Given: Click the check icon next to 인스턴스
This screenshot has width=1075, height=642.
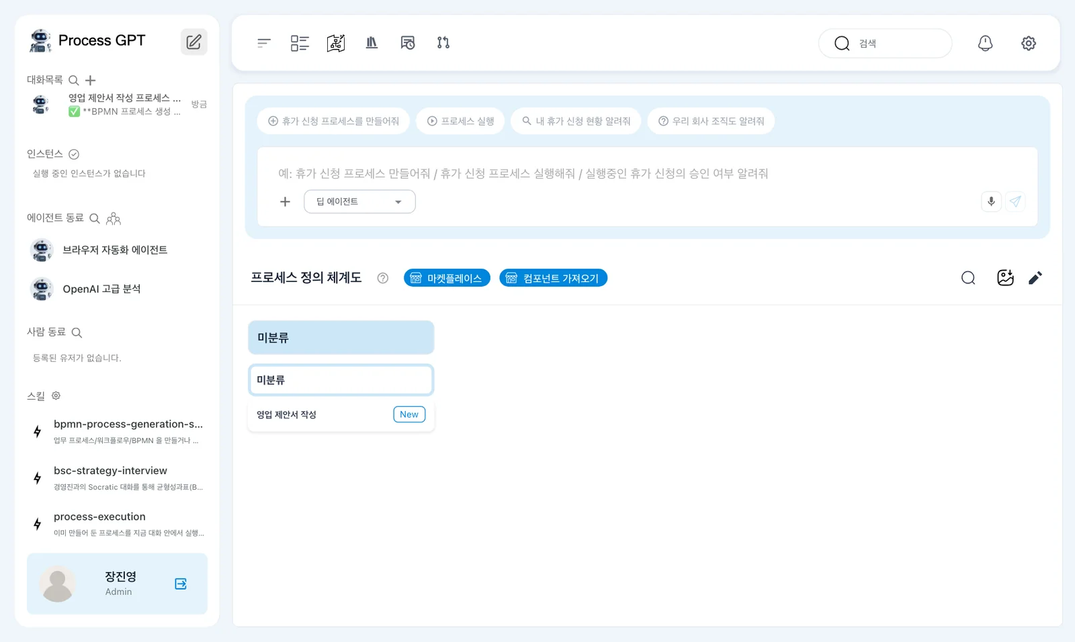Looking at the screenshot, I should (74, 154).
